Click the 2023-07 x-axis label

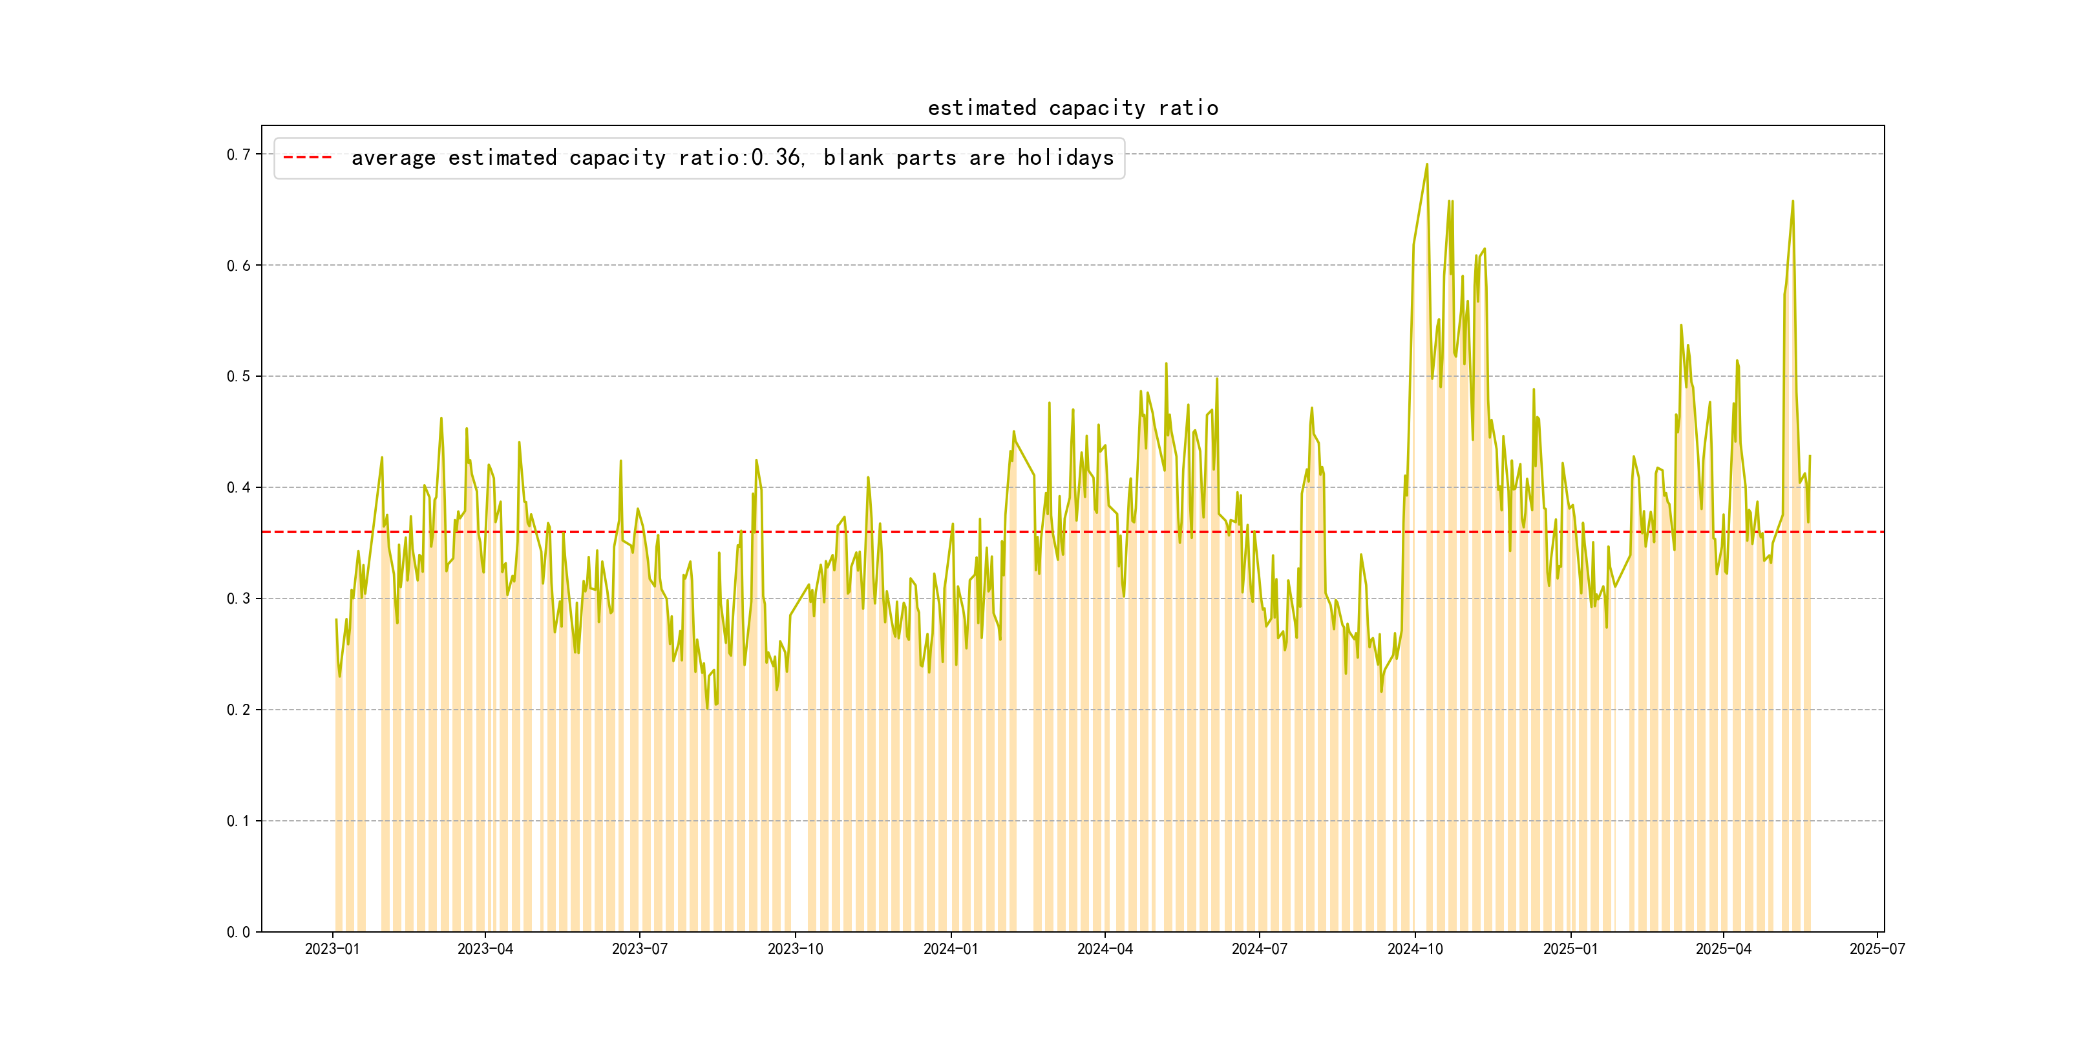pos(640,949)
